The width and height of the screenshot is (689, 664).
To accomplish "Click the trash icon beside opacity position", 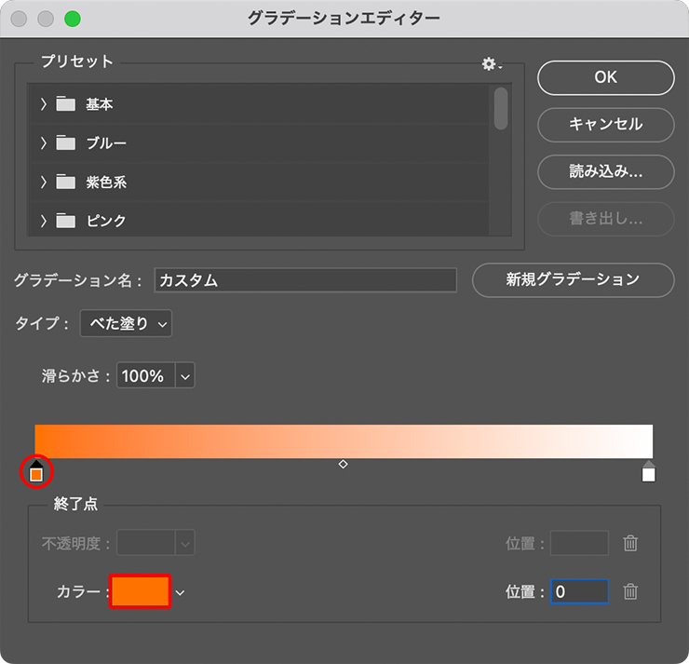I will [x=630, y=543].
